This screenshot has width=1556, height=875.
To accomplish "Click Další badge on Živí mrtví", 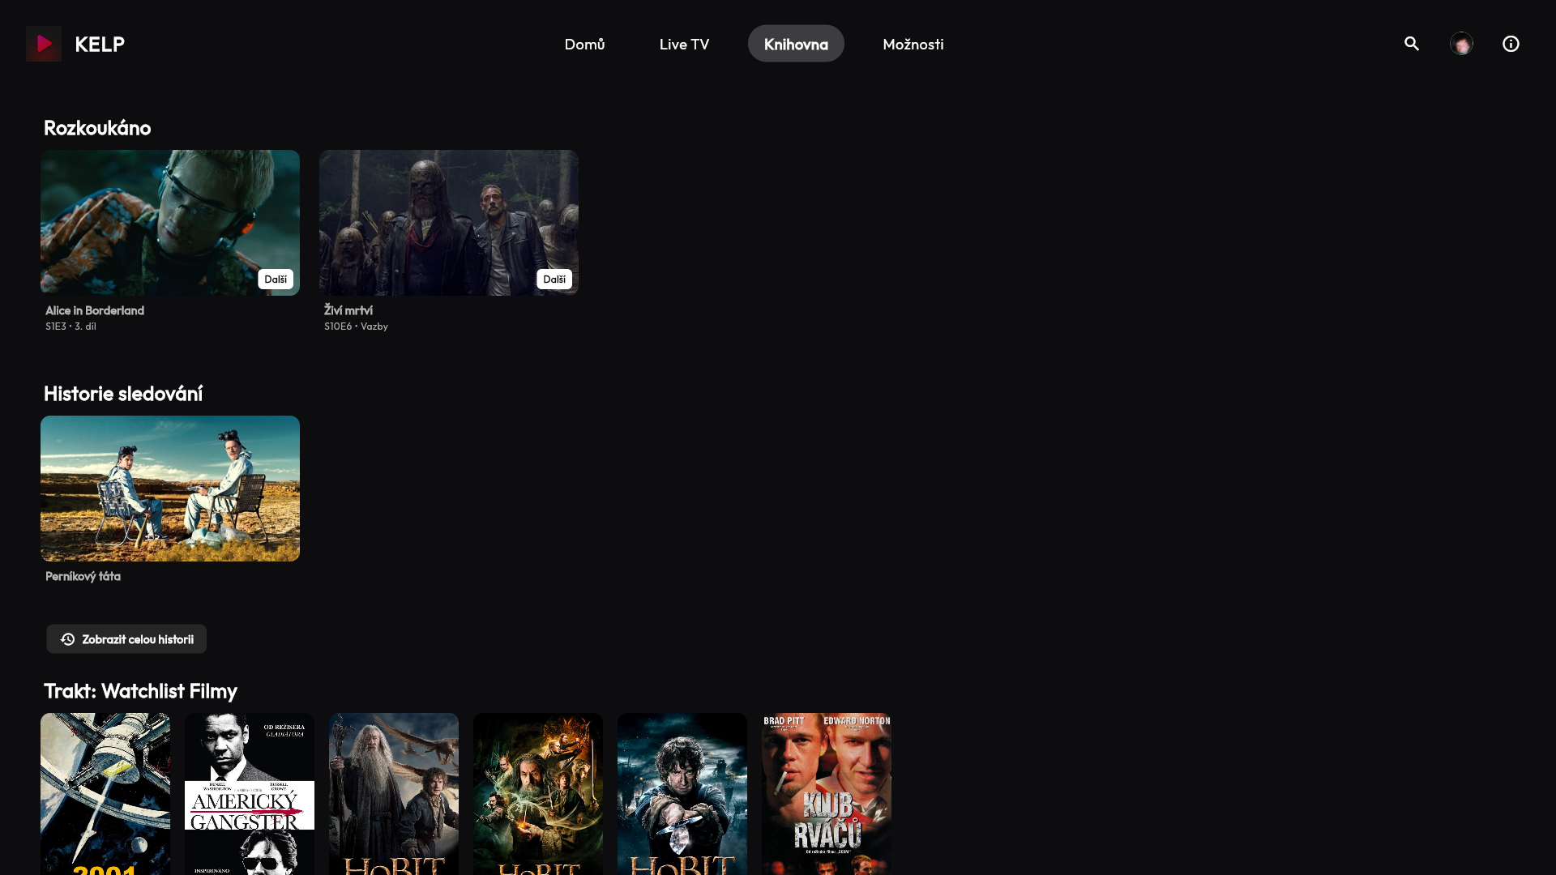I will [554, 280].
